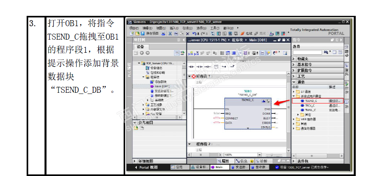Click the close branch icon
This screenshot has width=378, height=176.
(x=233, y=67)
